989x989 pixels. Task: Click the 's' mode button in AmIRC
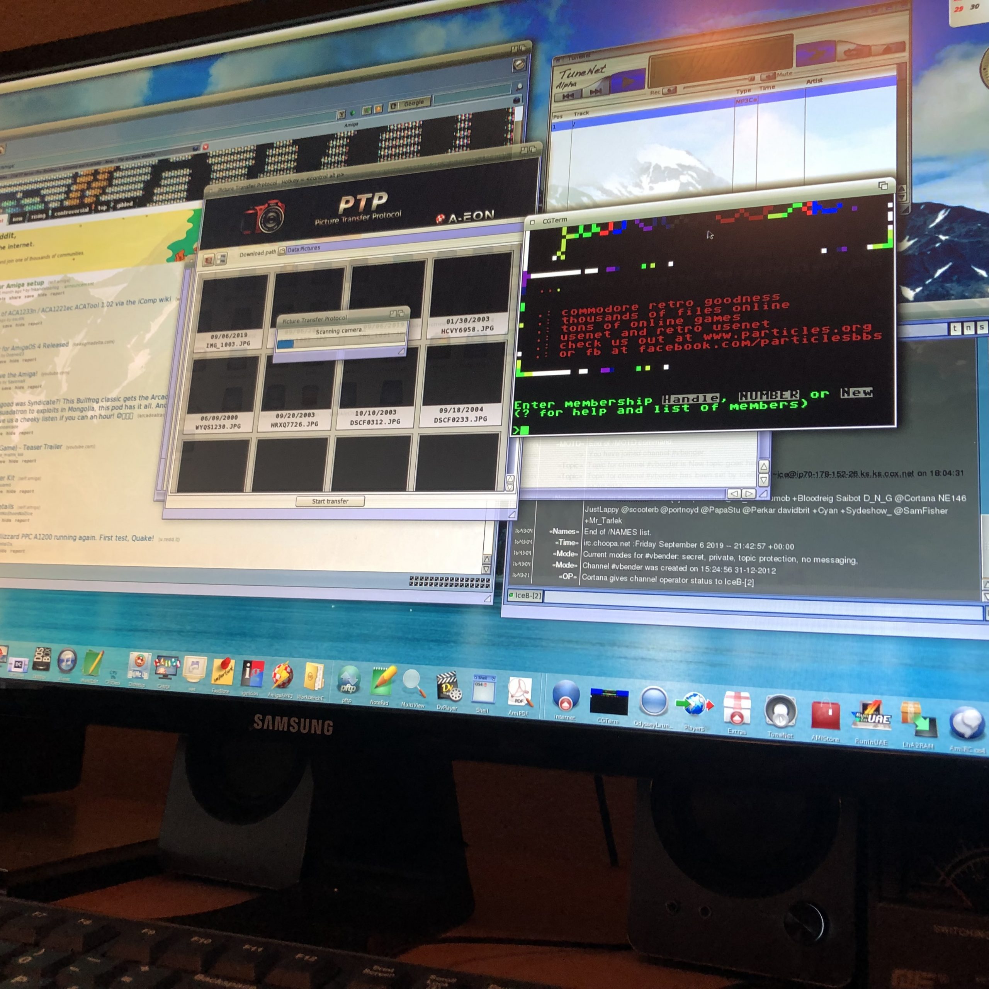coord(981,327)
